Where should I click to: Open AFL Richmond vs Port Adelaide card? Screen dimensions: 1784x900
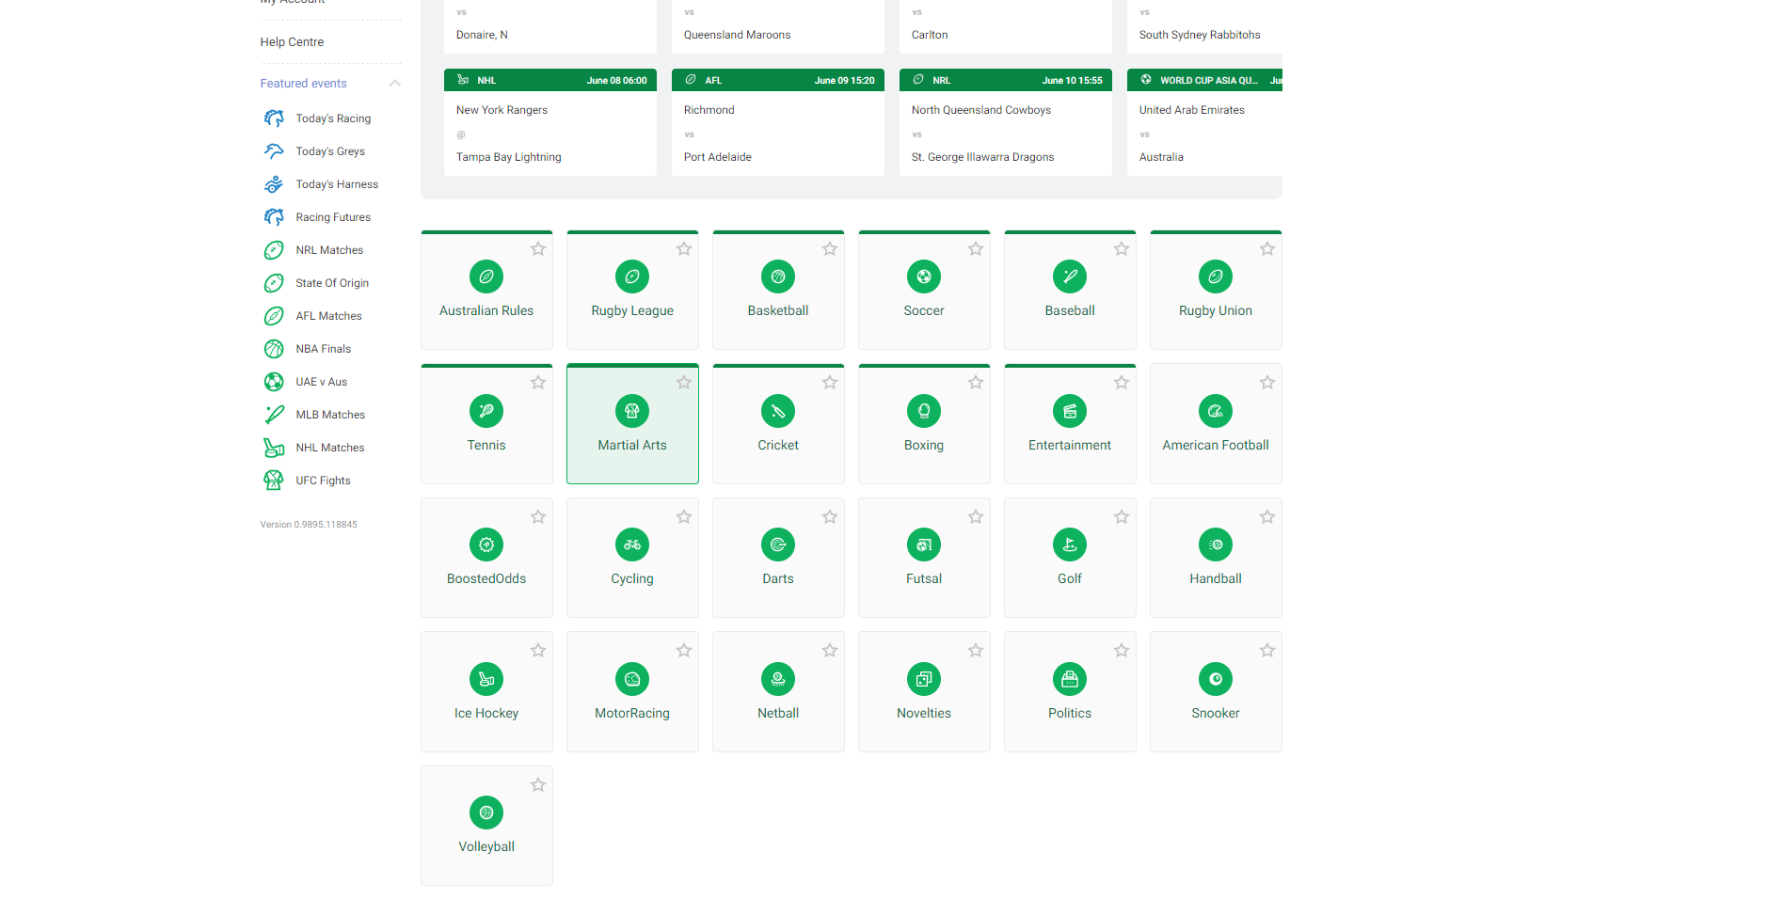pyautogui.click(x=778, y=122)
